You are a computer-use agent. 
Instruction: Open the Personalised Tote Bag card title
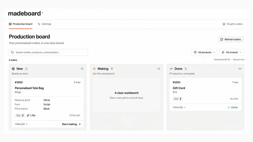29,88
